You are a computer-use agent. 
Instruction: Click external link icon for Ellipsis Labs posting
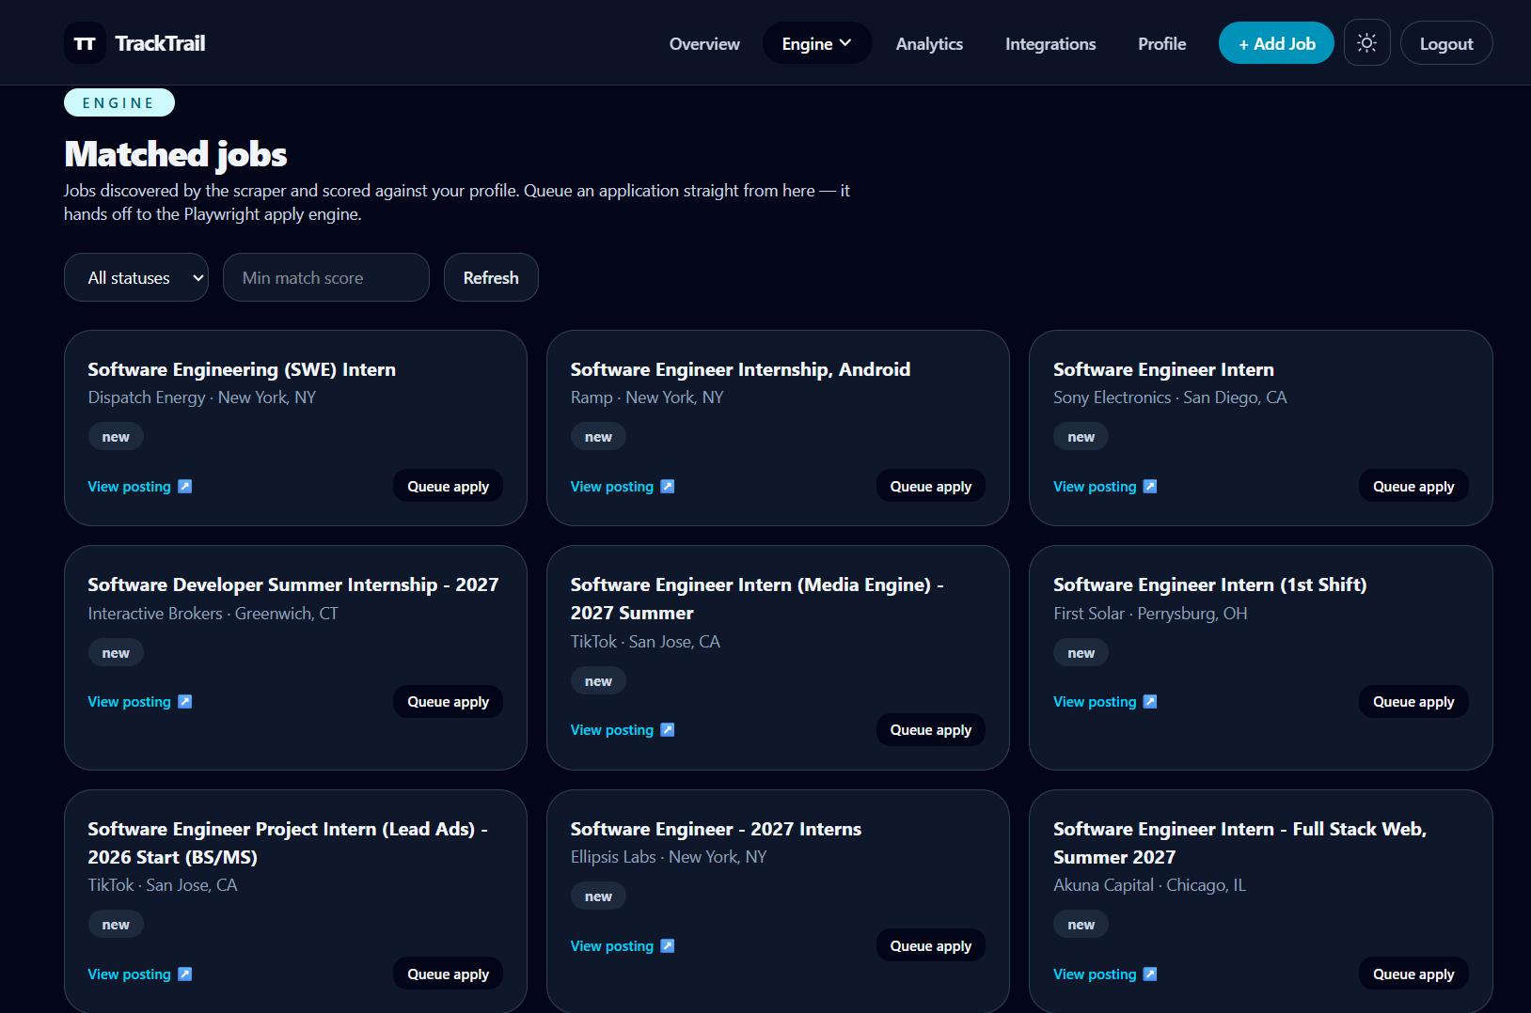[x=668, y=946]
